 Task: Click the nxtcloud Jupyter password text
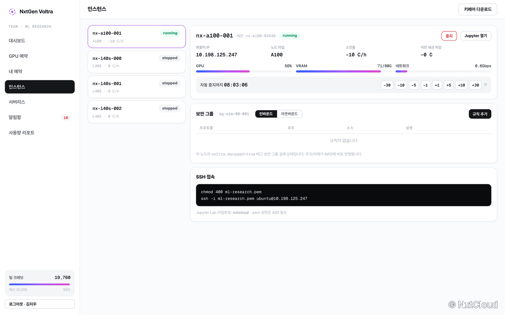(241, 213)
